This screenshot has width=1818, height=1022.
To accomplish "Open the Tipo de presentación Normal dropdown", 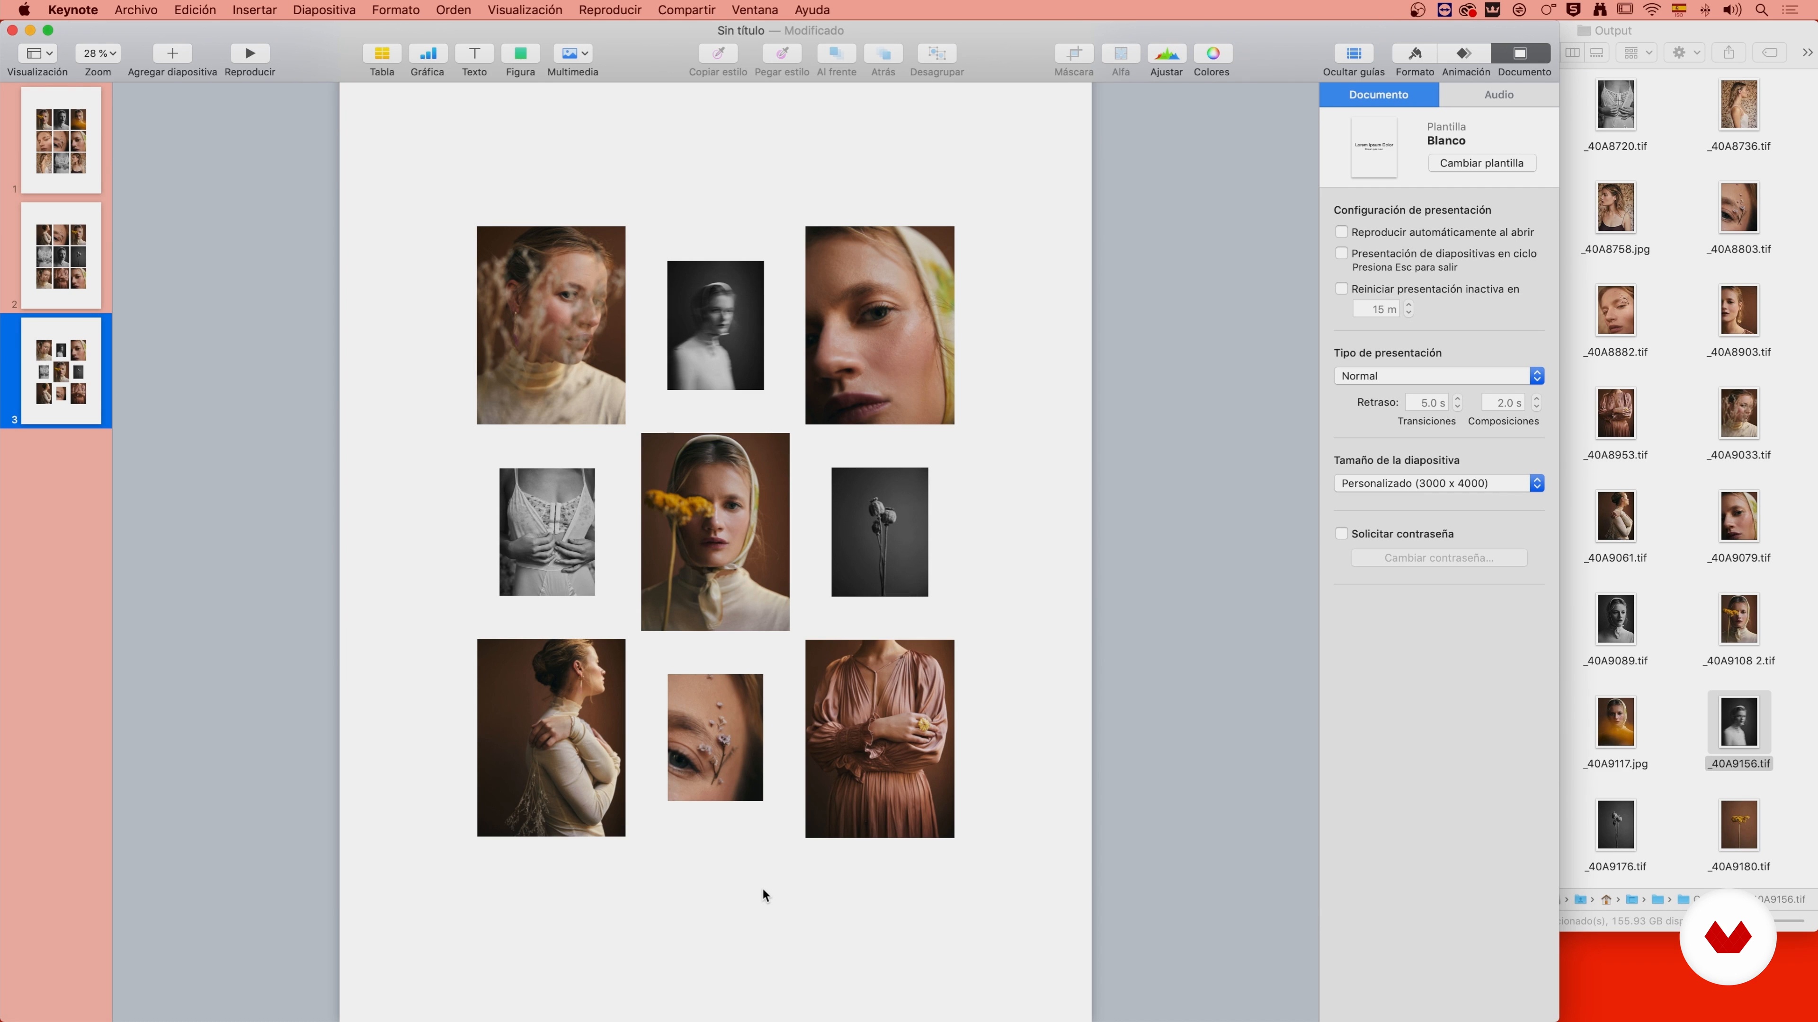I will [1438, 376].
